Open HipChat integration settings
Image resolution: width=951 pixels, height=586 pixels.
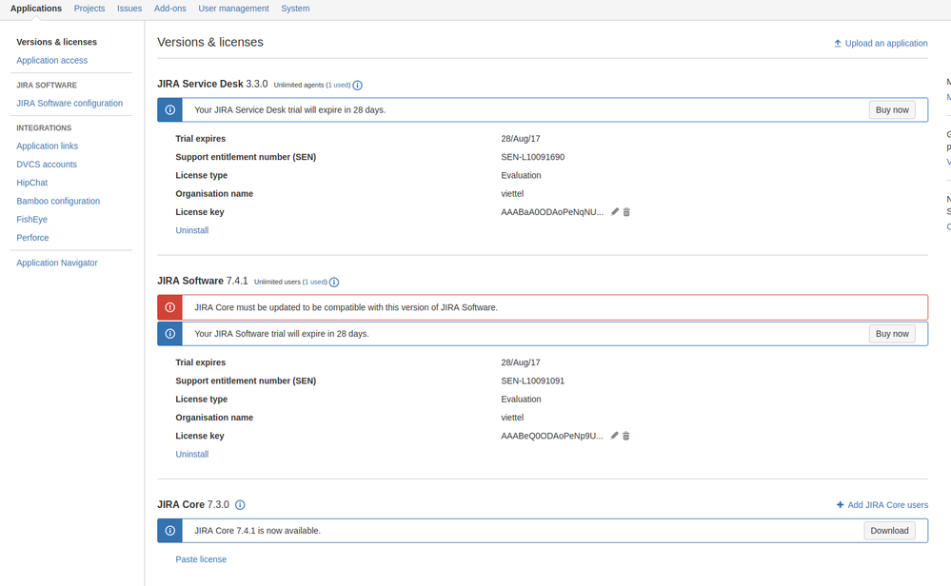[31, 183]
